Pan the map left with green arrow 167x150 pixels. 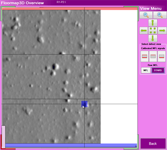[144, 30]
